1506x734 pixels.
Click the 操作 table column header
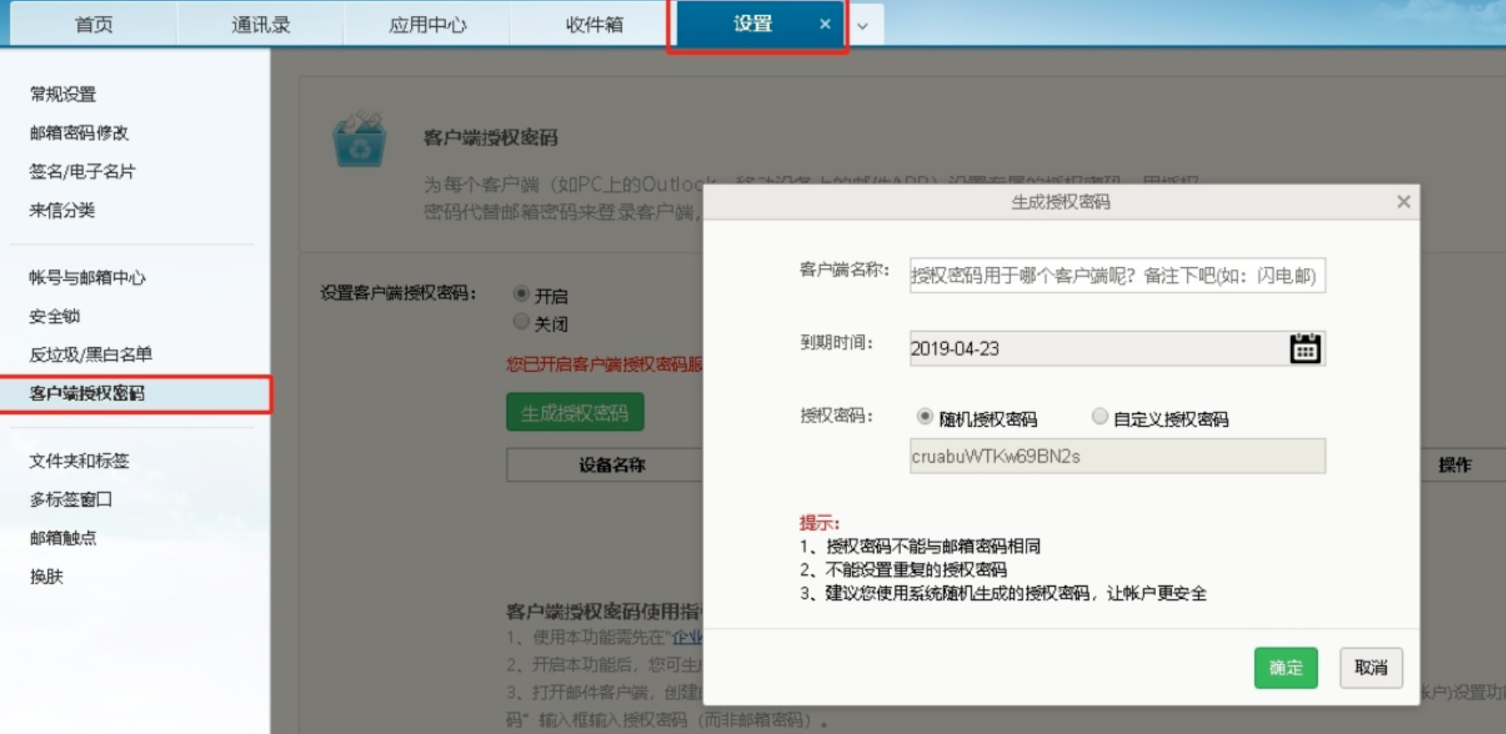click(1455, 465)
